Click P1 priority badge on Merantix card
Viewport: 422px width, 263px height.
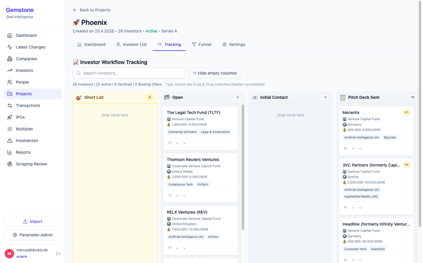click(x=407, y=113)
